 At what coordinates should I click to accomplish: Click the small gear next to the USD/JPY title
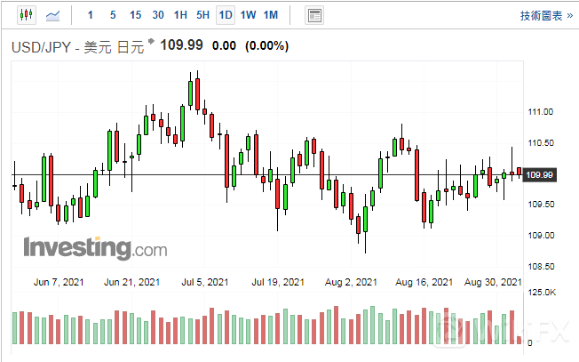coord(151,43)
